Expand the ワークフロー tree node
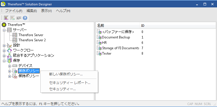The image size is (217, 107). coord(4,51)
